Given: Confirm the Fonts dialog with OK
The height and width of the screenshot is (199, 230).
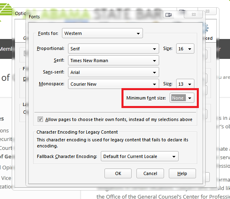Looking at the screenshot, I should [x=118, y=173].
